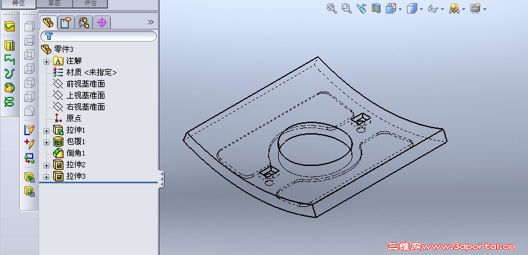Expand the 拉伸2 feature
This screenshot has width=528, height=255.
(x=47, y=165)
